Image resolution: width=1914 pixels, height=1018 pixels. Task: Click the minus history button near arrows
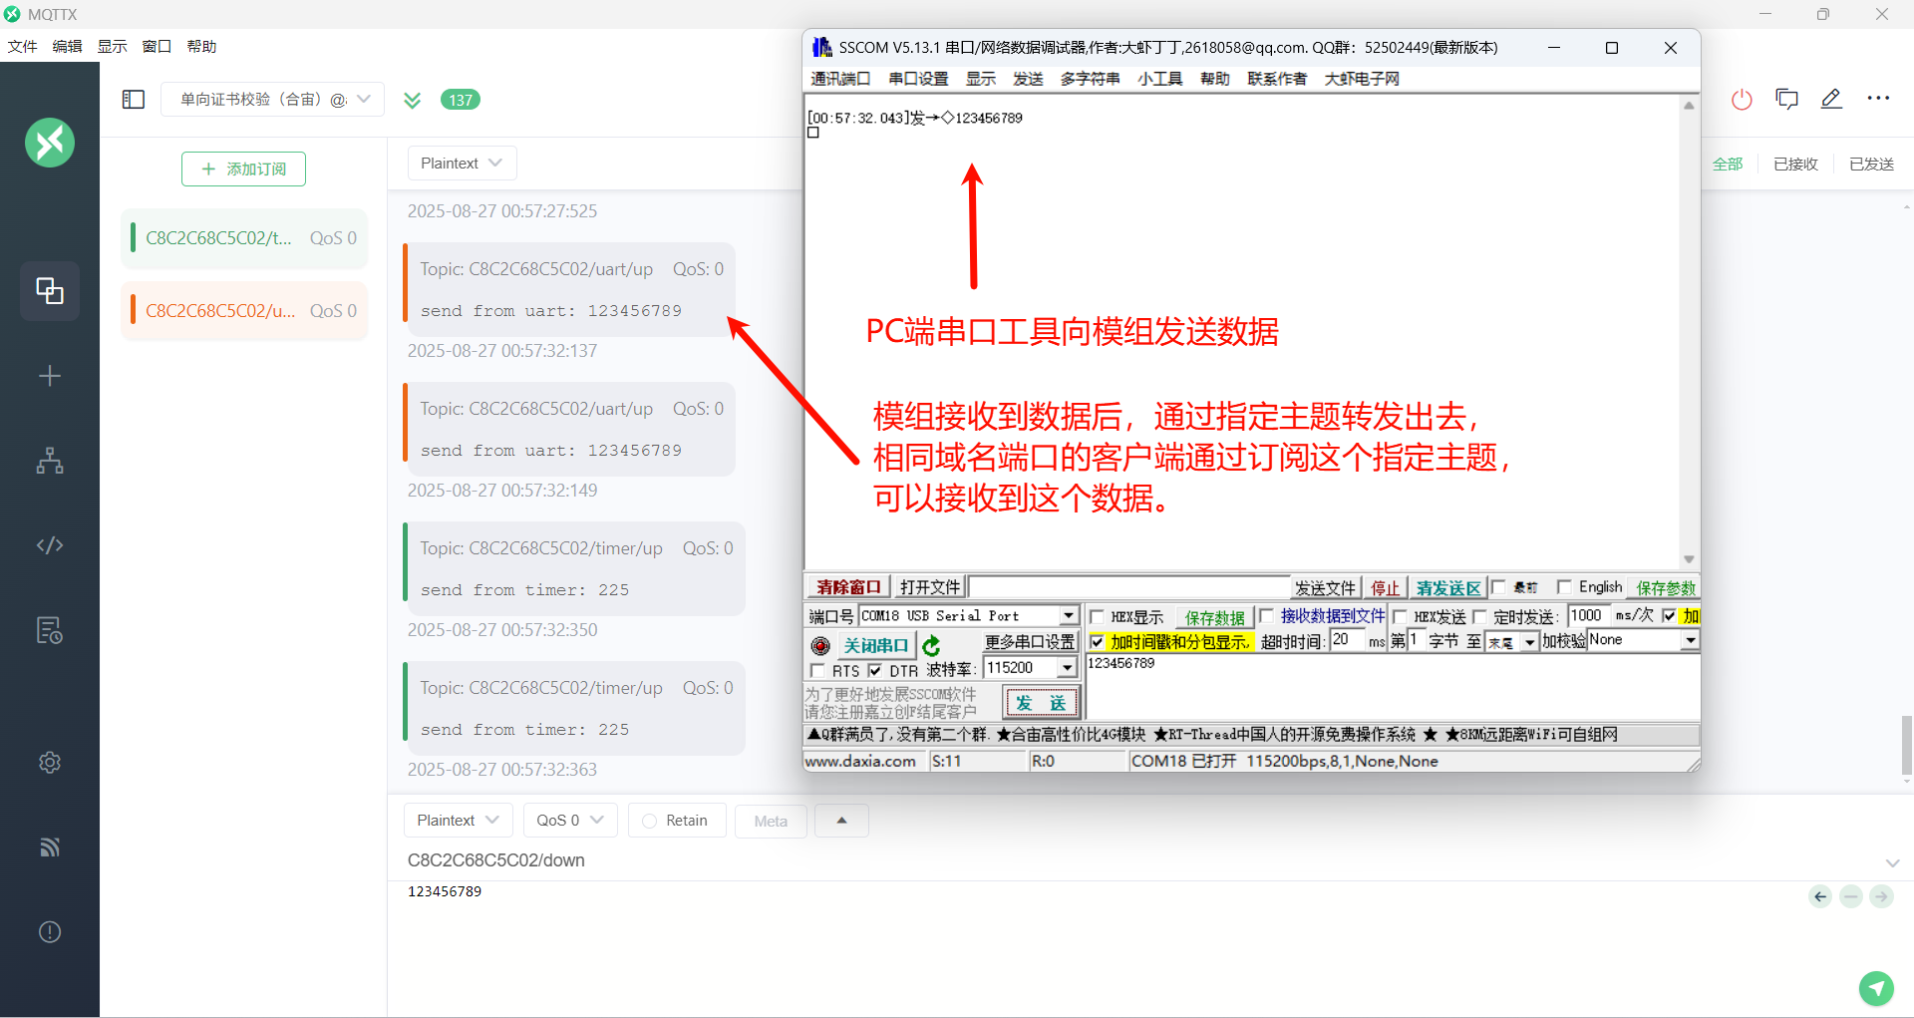(1851, 896)
